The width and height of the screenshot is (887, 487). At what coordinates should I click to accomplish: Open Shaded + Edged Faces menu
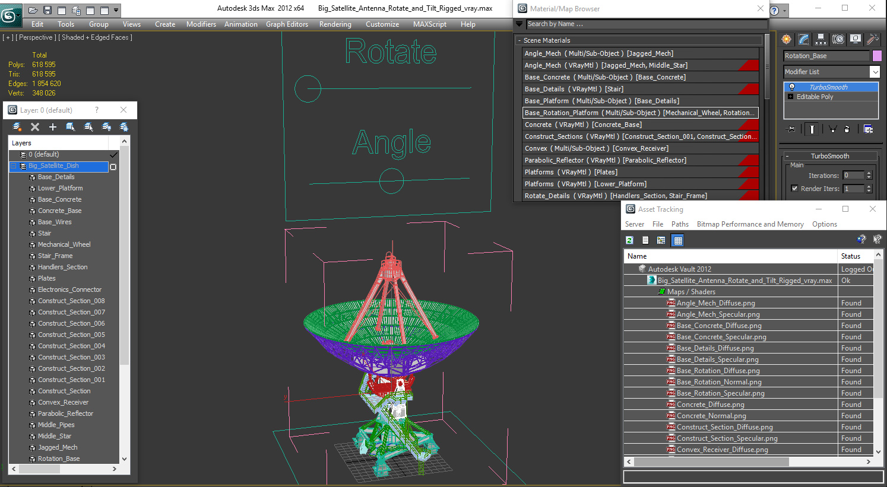(x=96, y=37)
